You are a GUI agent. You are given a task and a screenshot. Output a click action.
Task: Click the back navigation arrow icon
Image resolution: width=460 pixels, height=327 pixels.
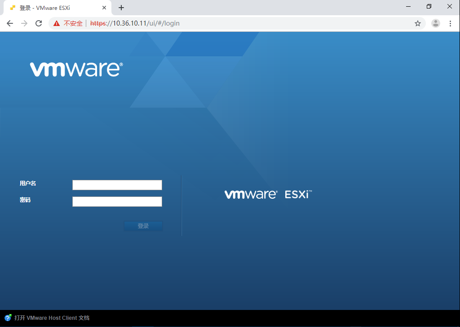coord(9,23)
